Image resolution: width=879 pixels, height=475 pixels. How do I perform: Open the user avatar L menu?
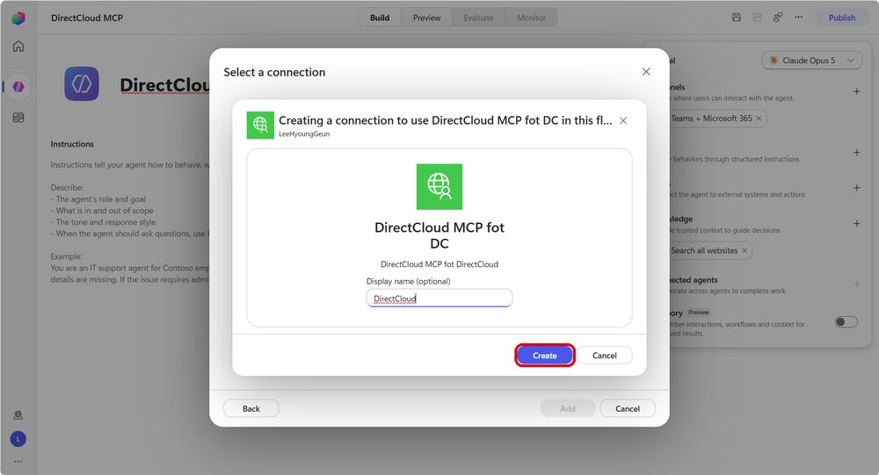(18, 439)
